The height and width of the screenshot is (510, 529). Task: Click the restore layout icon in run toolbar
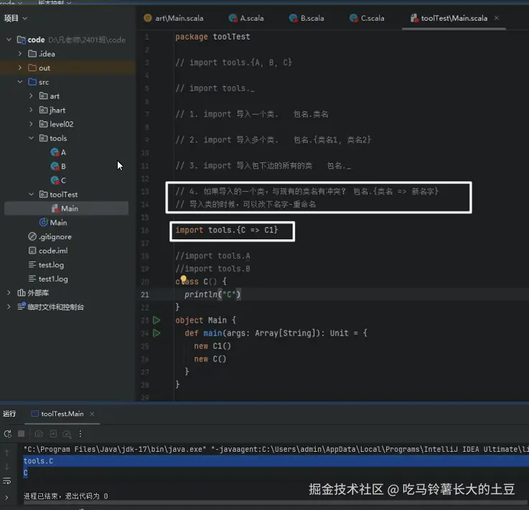pos(53,434)
